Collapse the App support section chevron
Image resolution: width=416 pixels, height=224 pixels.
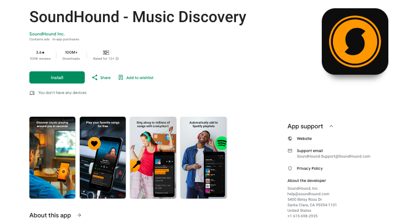(331, 126)
